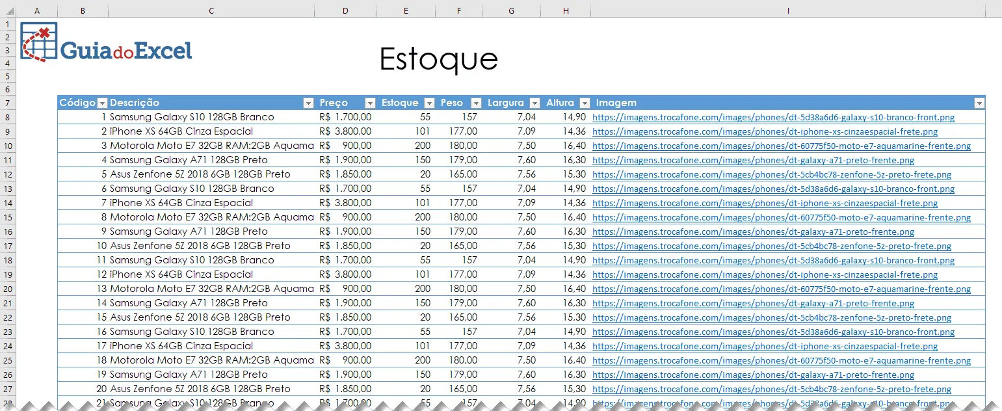Open the zenfone-5z link in row 27

point(772,390)
